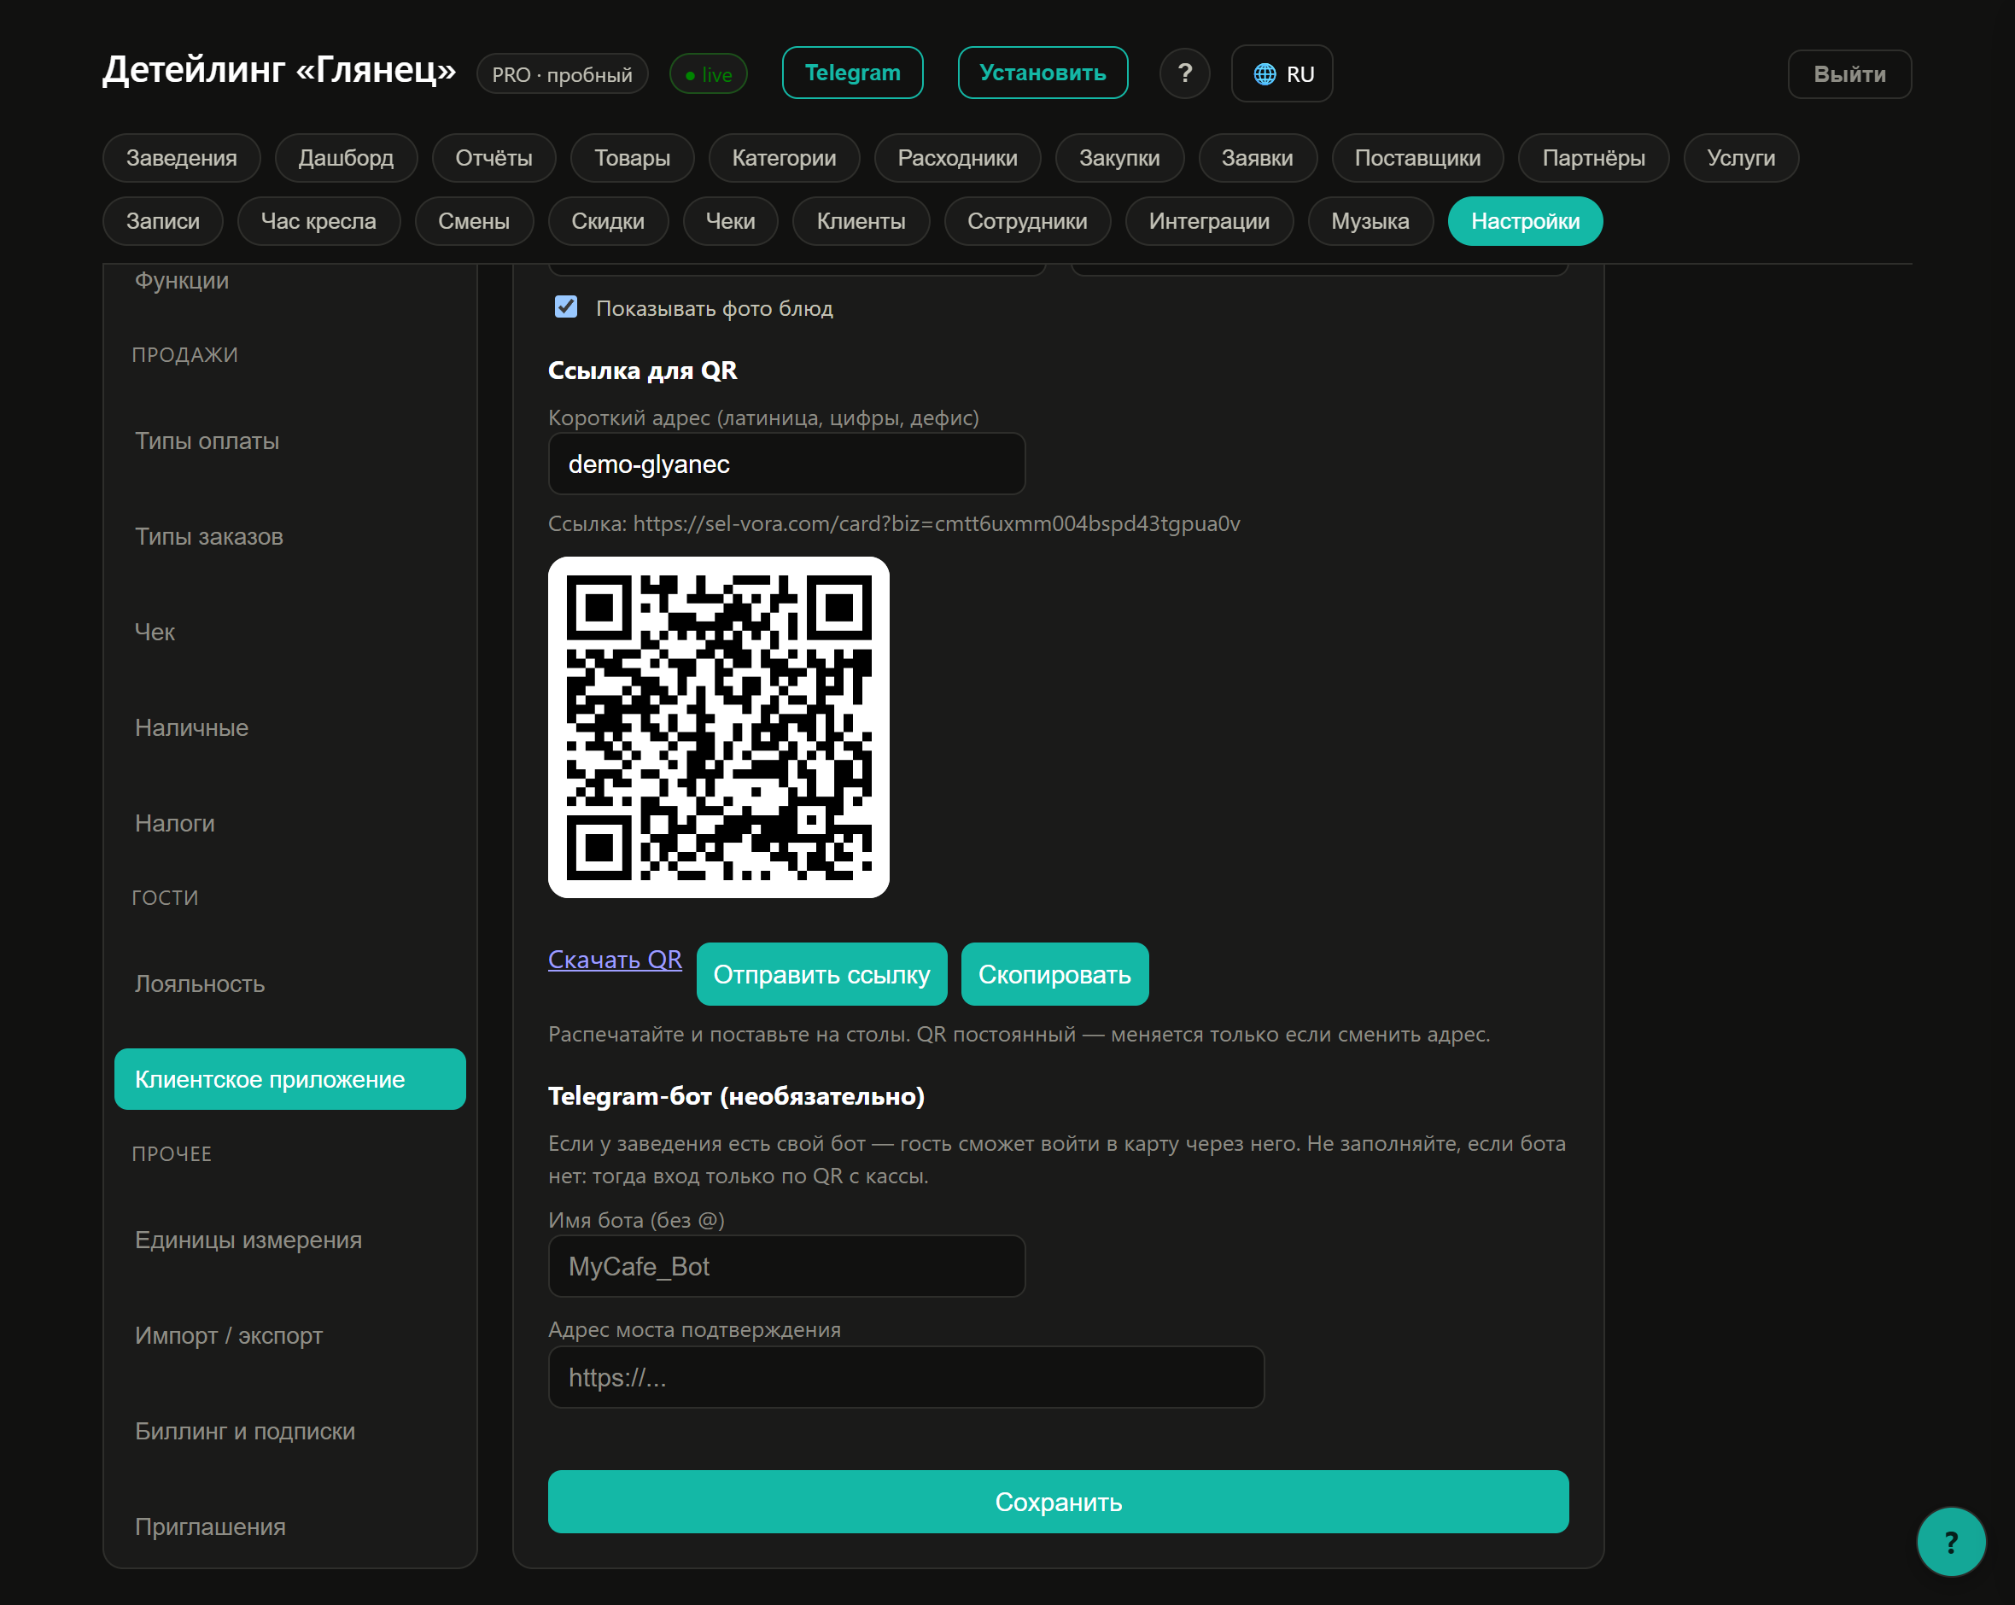This screenshot has height=1605, width=2015.
Task: Select 'Типы заказов' in the sidebar
Action: pyautogui.click(x=289, y=536)
